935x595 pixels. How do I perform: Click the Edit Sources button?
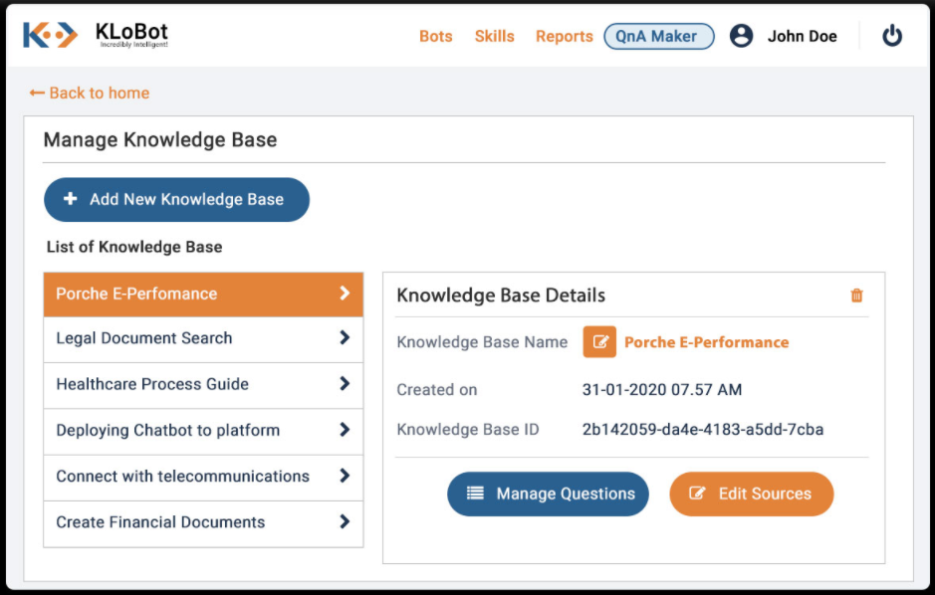(751, 494)
